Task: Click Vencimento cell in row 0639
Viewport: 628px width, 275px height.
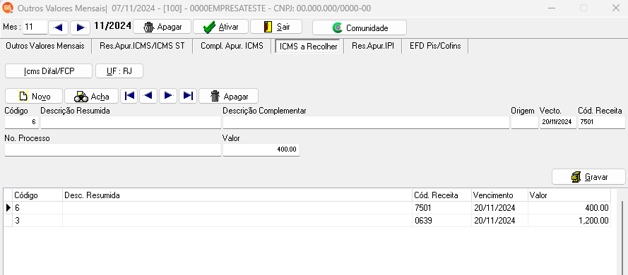Action: click(x=499, y=221)
